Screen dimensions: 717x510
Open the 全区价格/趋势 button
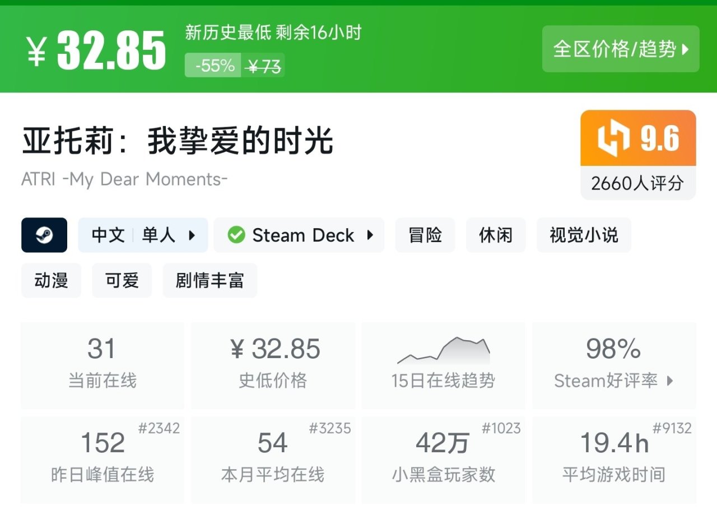click(x=621, y=49)
